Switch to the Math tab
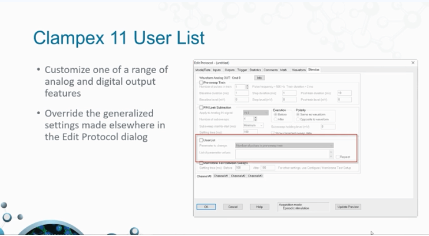429x236 pixels. pos(283,70)
